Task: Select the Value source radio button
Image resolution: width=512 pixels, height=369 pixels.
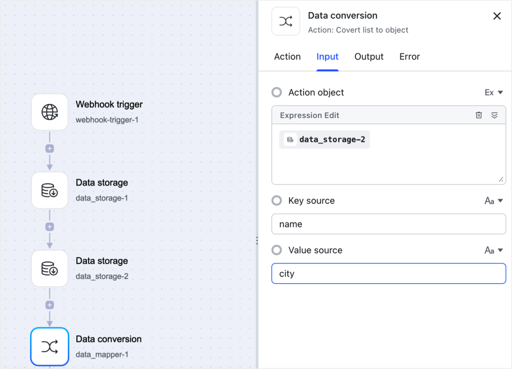Action: (276, 250)
